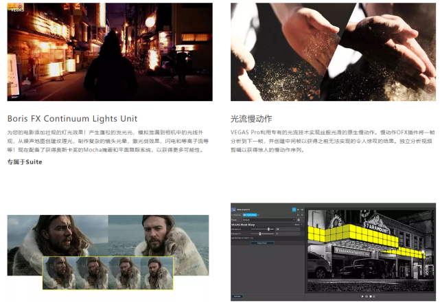
Task: Click the night street image with VEGAS logo
Action: 110,52
